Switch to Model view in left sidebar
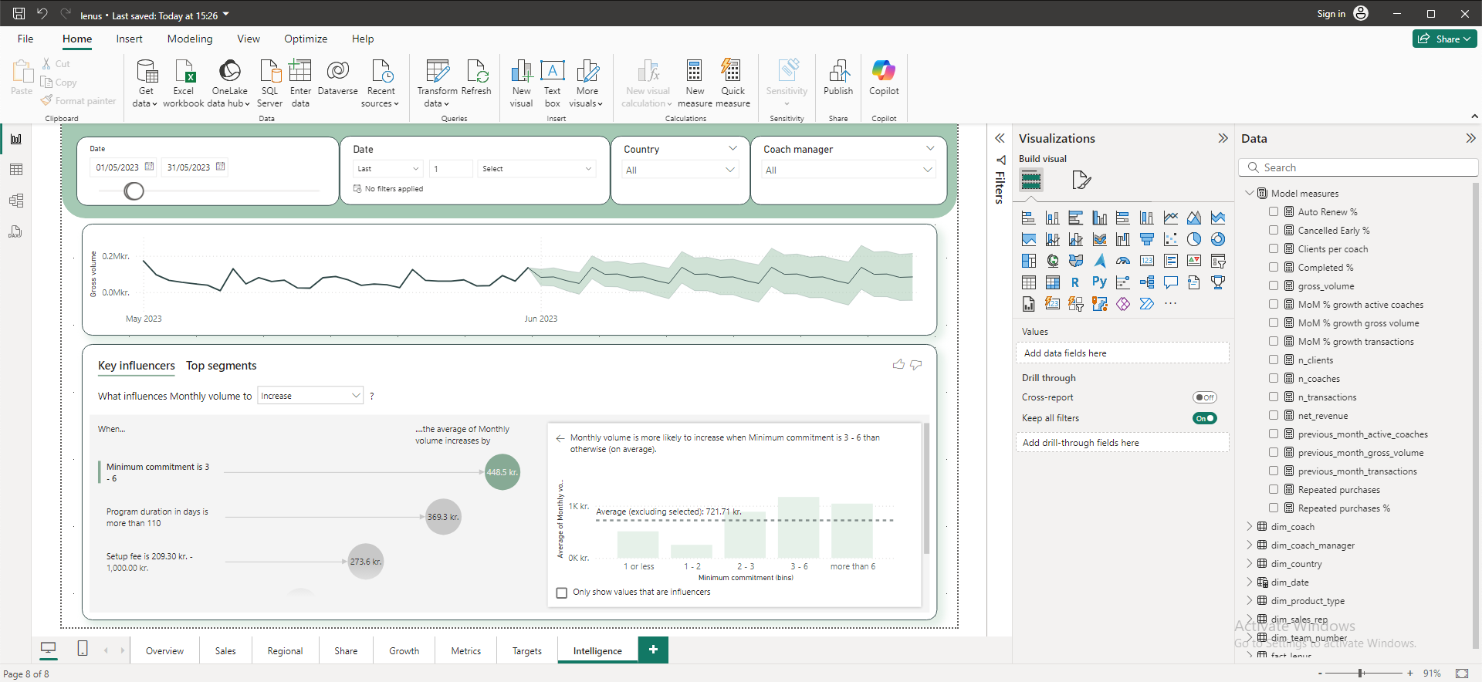This screenshot has width=1482, height=682. click(x=16, y=201)
